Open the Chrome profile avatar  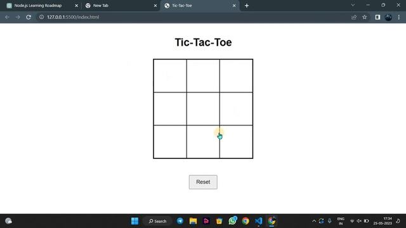click(x=388, y=17)
